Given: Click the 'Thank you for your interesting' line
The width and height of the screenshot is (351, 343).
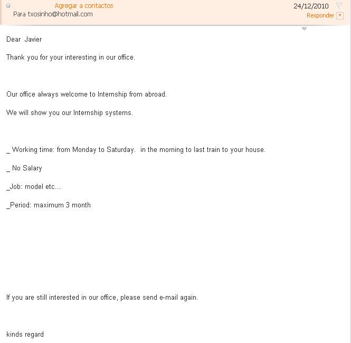Looking at the screenshot, I should (x=71, y=58).
